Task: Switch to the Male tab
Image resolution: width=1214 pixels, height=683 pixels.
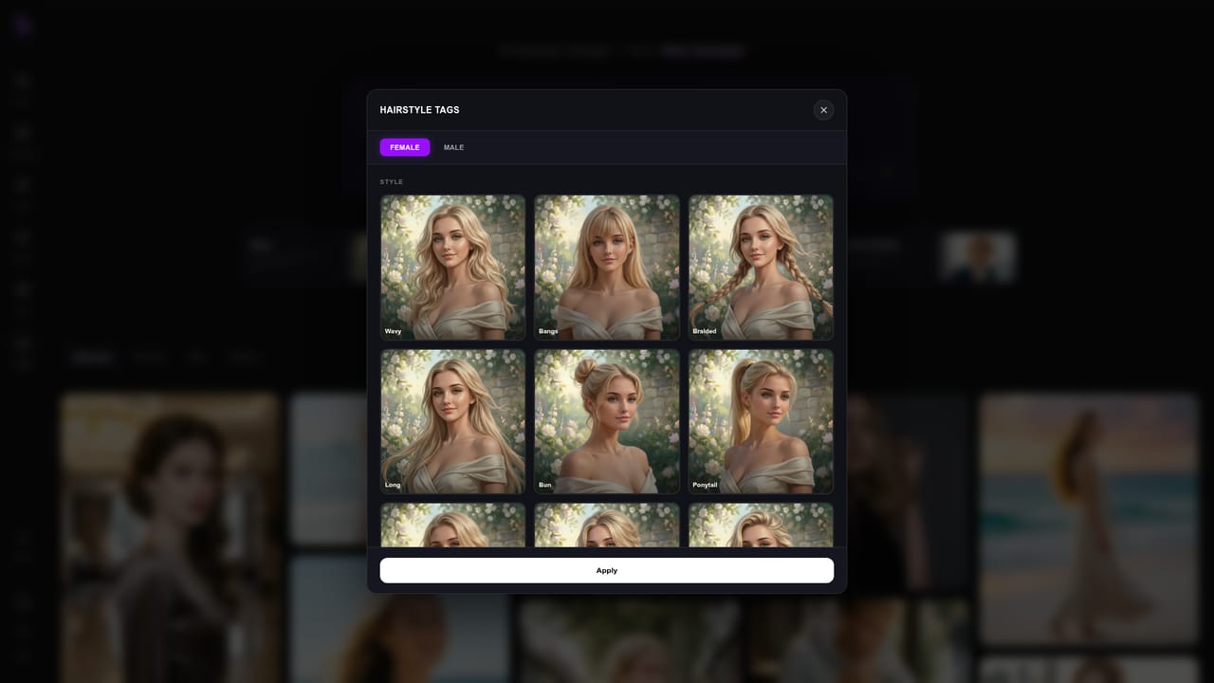Action: (x=453, y=147)
